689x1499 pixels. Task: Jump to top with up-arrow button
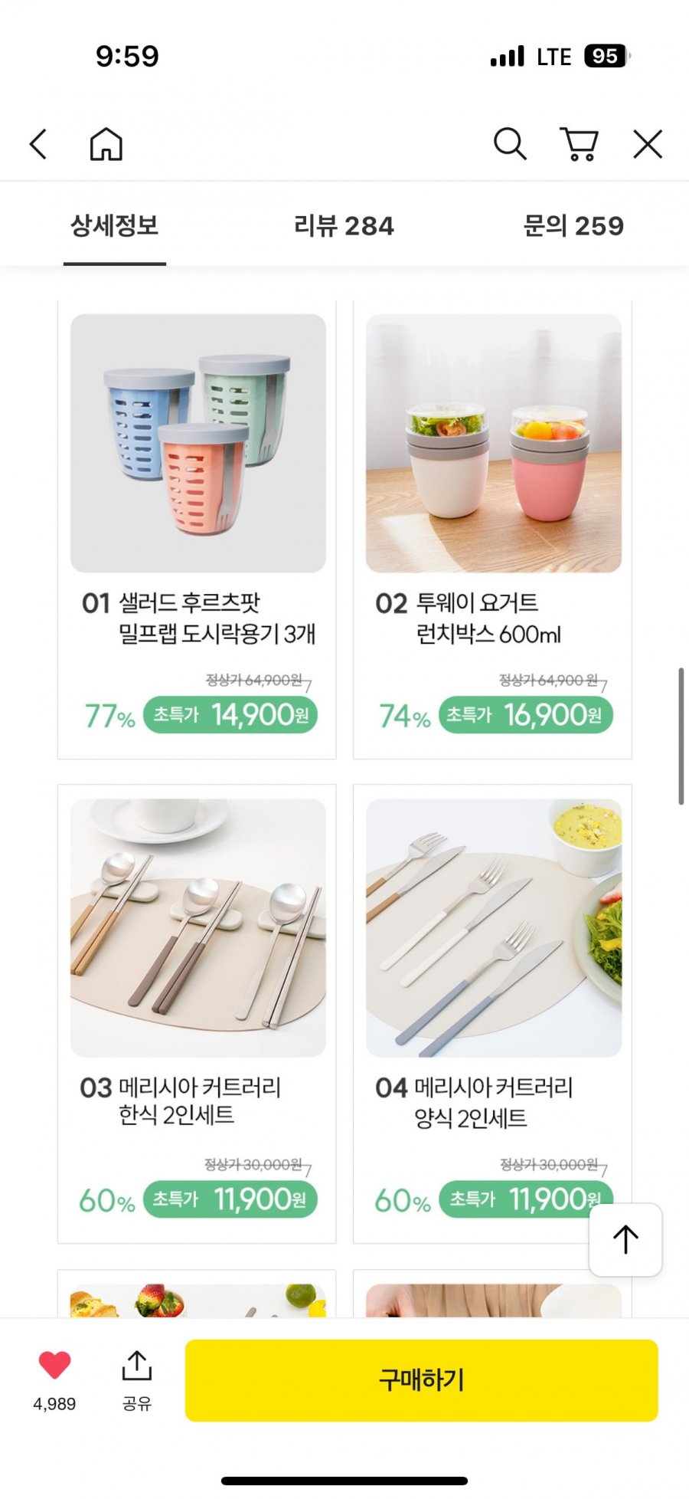pos(625,1239)
